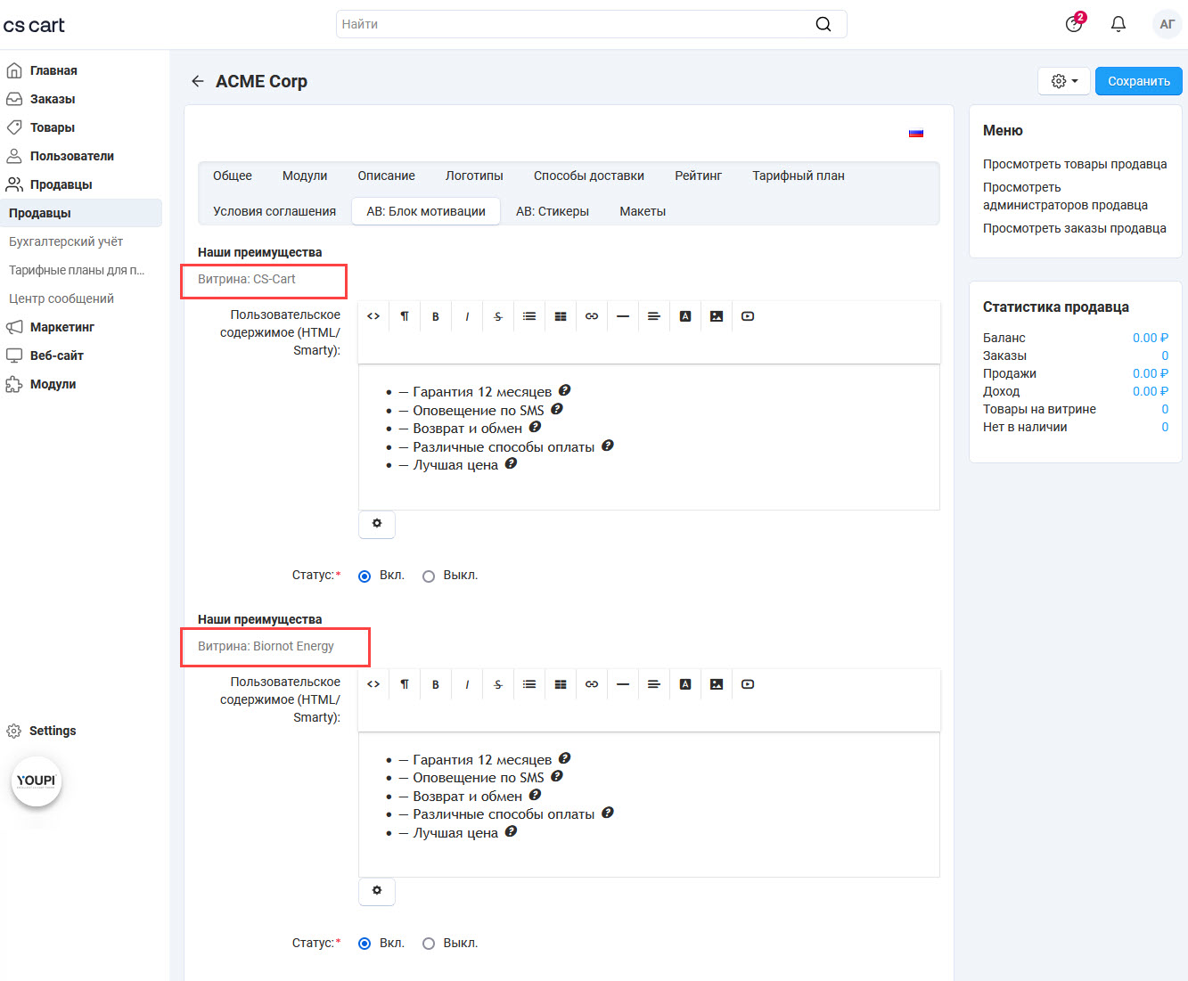Viewport: 1188px width, 981px height.
Task: Open Просмотреть товары продавца link
Action: click(x=1074, y=164)
